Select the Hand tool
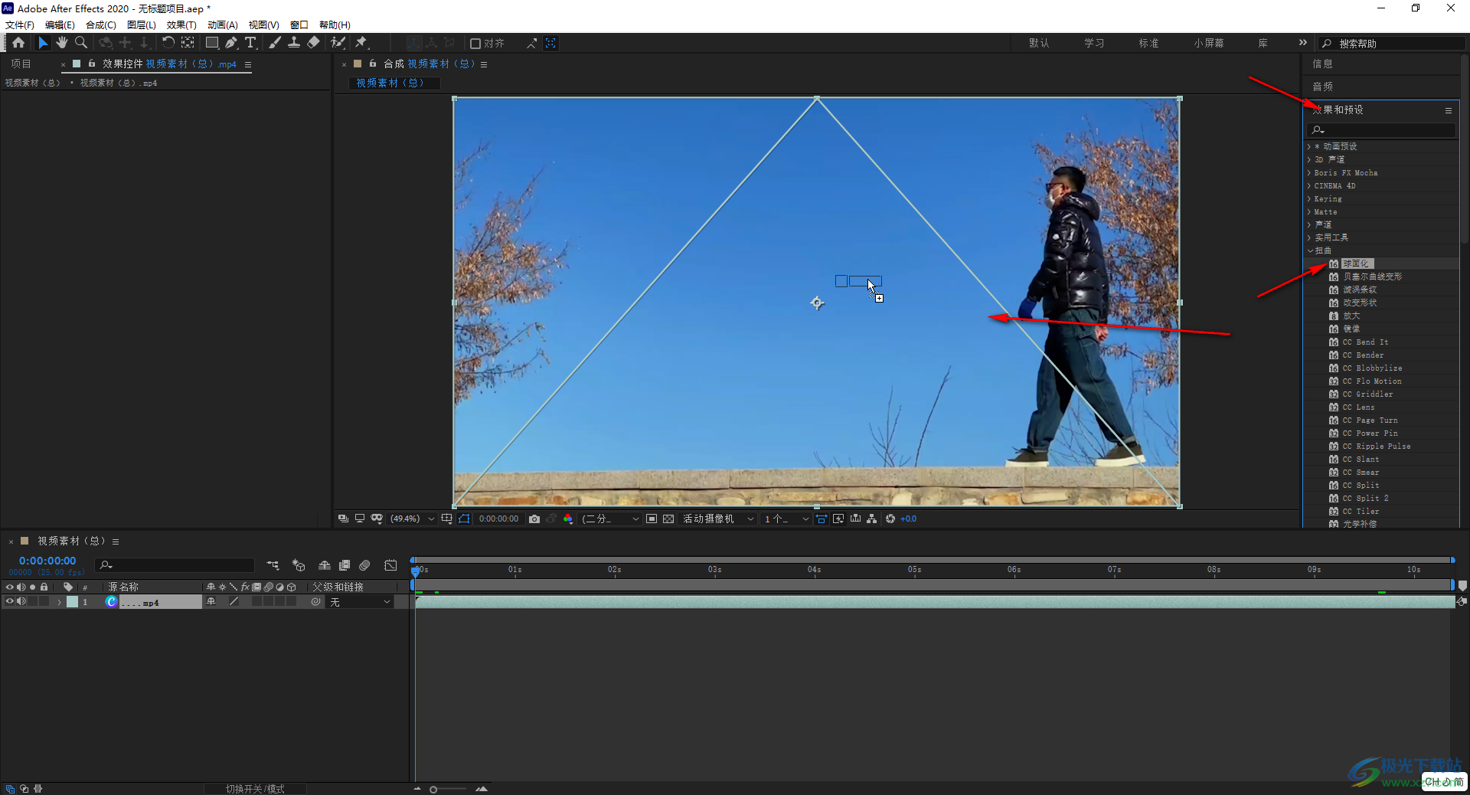 pos(62,43)
